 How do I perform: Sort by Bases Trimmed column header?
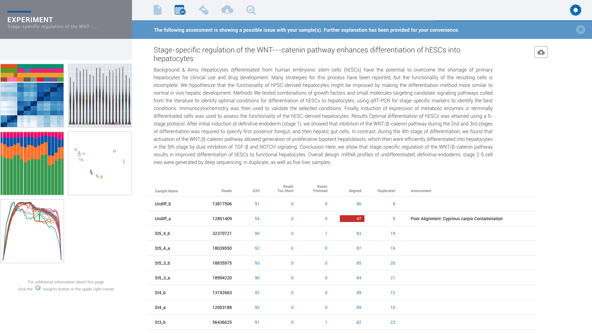(320, 189)
